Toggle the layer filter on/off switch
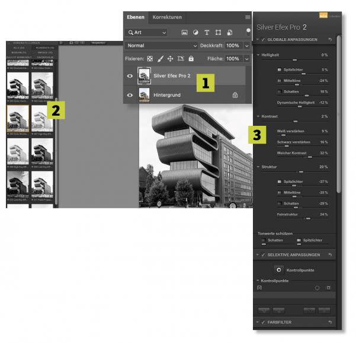This screenshot has width=356, height=343. click(x=248, y=32)
